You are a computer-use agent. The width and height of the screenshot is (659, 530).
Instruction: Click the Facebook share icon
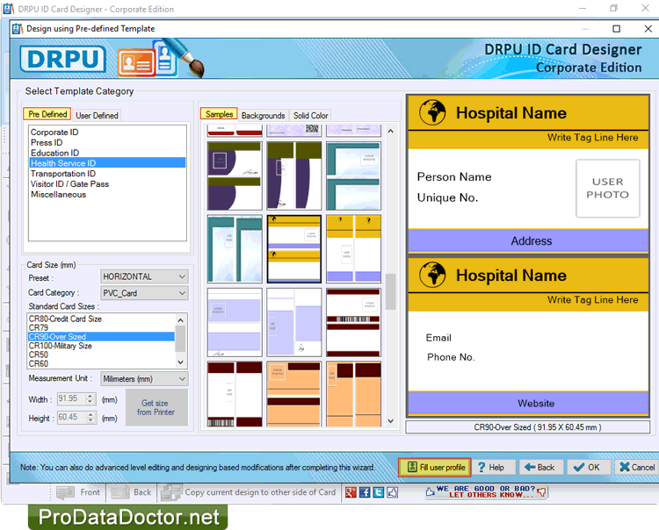coord(365,492)
